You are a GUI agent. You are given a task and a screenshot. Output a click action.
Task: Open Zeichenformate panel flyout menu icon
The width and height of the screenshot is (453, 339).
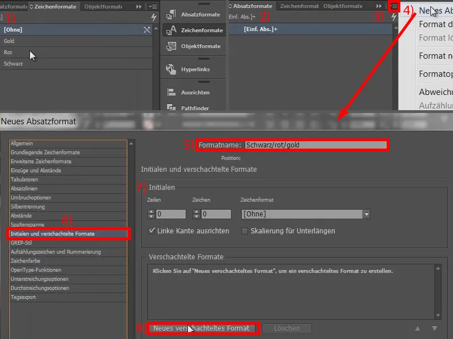click(153, 6)
